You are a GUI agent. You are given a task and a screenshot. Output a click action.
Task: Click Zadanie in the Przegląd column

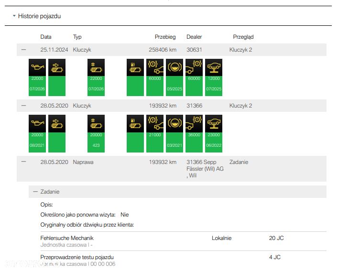click(239, 162)
